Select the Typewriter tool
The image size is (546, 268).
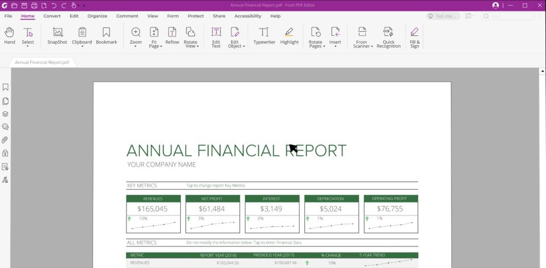pyautogui.click(x=264, y=35)
